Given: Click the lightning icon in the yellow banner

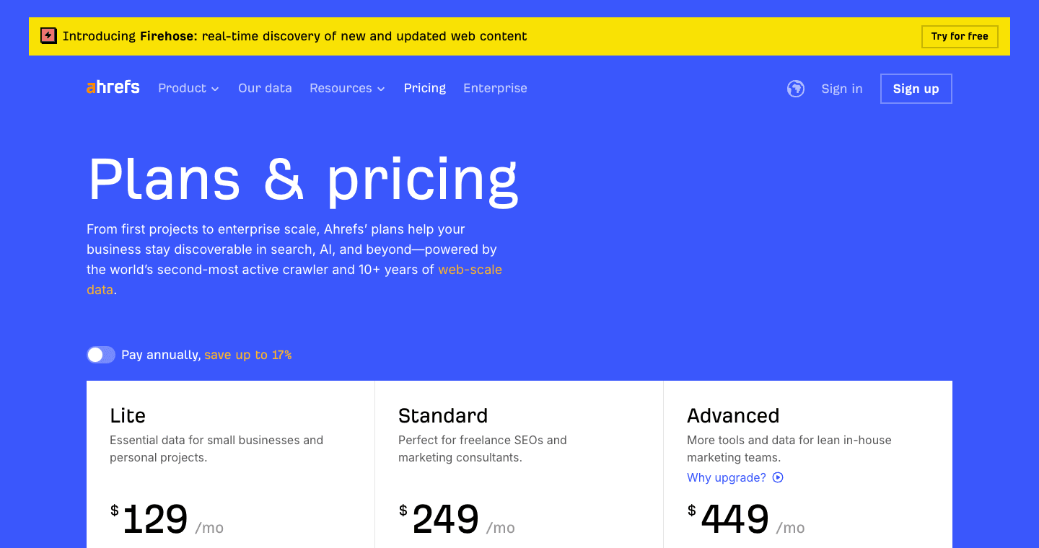Looking at the screenshot, I should pos(48,35).
